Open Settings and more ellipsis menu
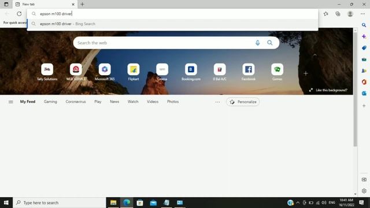370x208 pixels. coord(362,14)
